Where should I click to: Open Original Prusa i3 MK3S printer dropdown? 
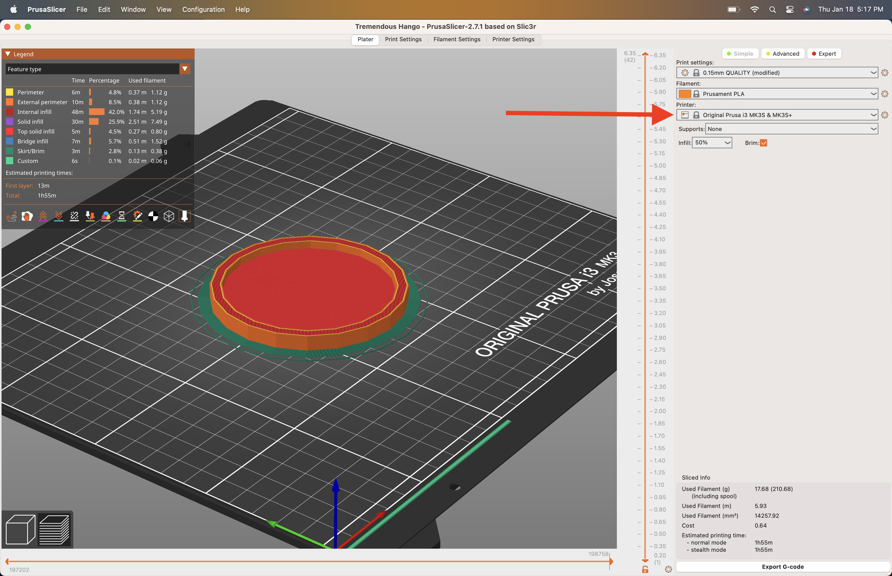(777, 115)
